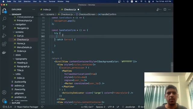
Task: Open macOS Spotlight search icon
Action: tap(145, 2)
